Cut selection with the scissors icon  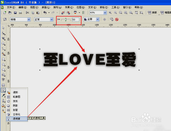tap(27, 13)
